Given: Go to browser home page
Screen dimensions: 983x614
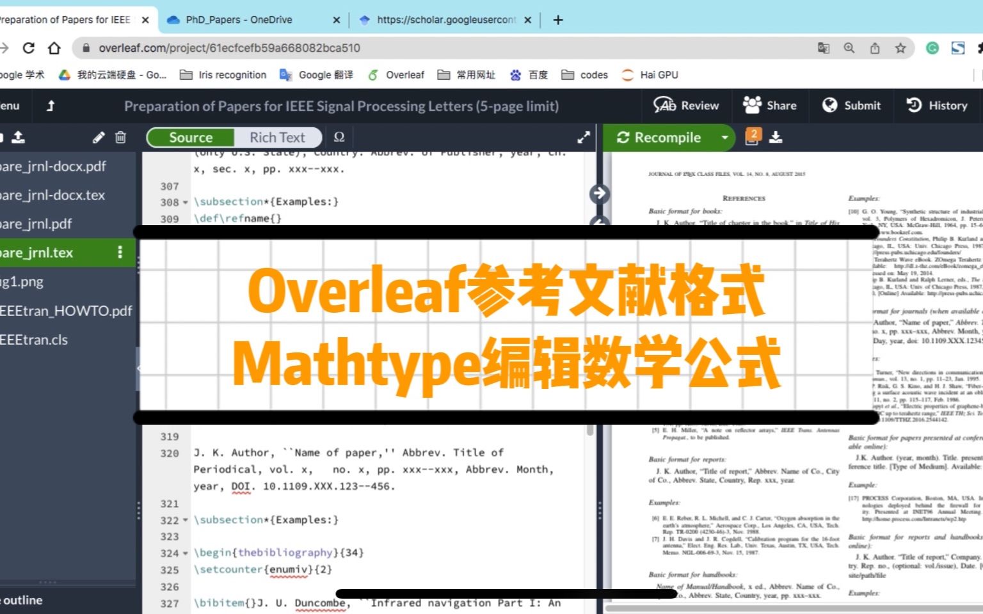Looking at the screenshot, I should [x=54, y=48].
